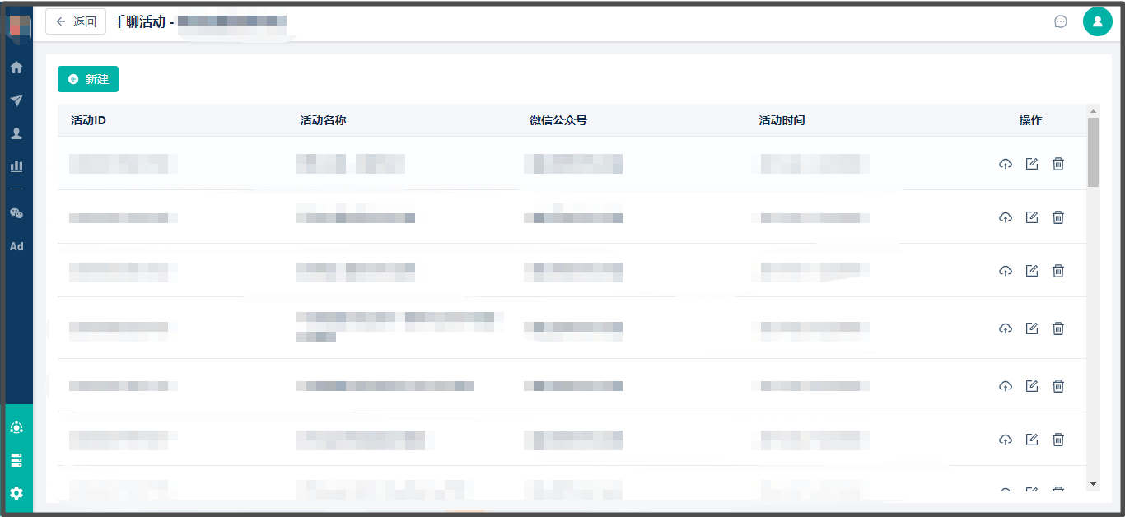Click delete trash icon in second table row
The image size is (1125, 517).
[1058, 217]
